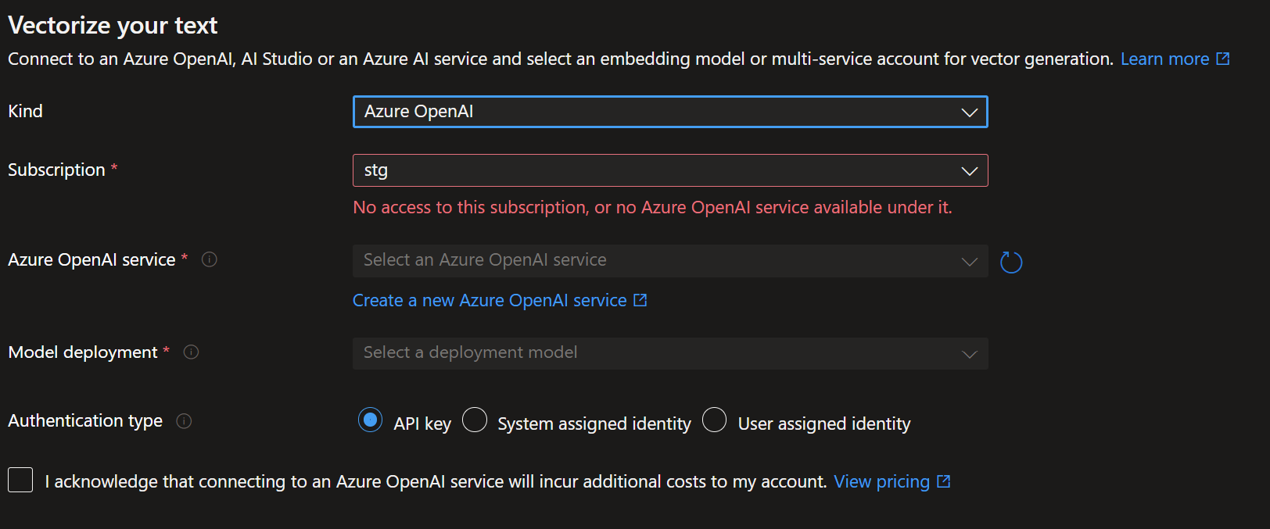Click external link icon after Learn more
Viewport: 1270px width, 529px height.
[x=1223, y=59]
